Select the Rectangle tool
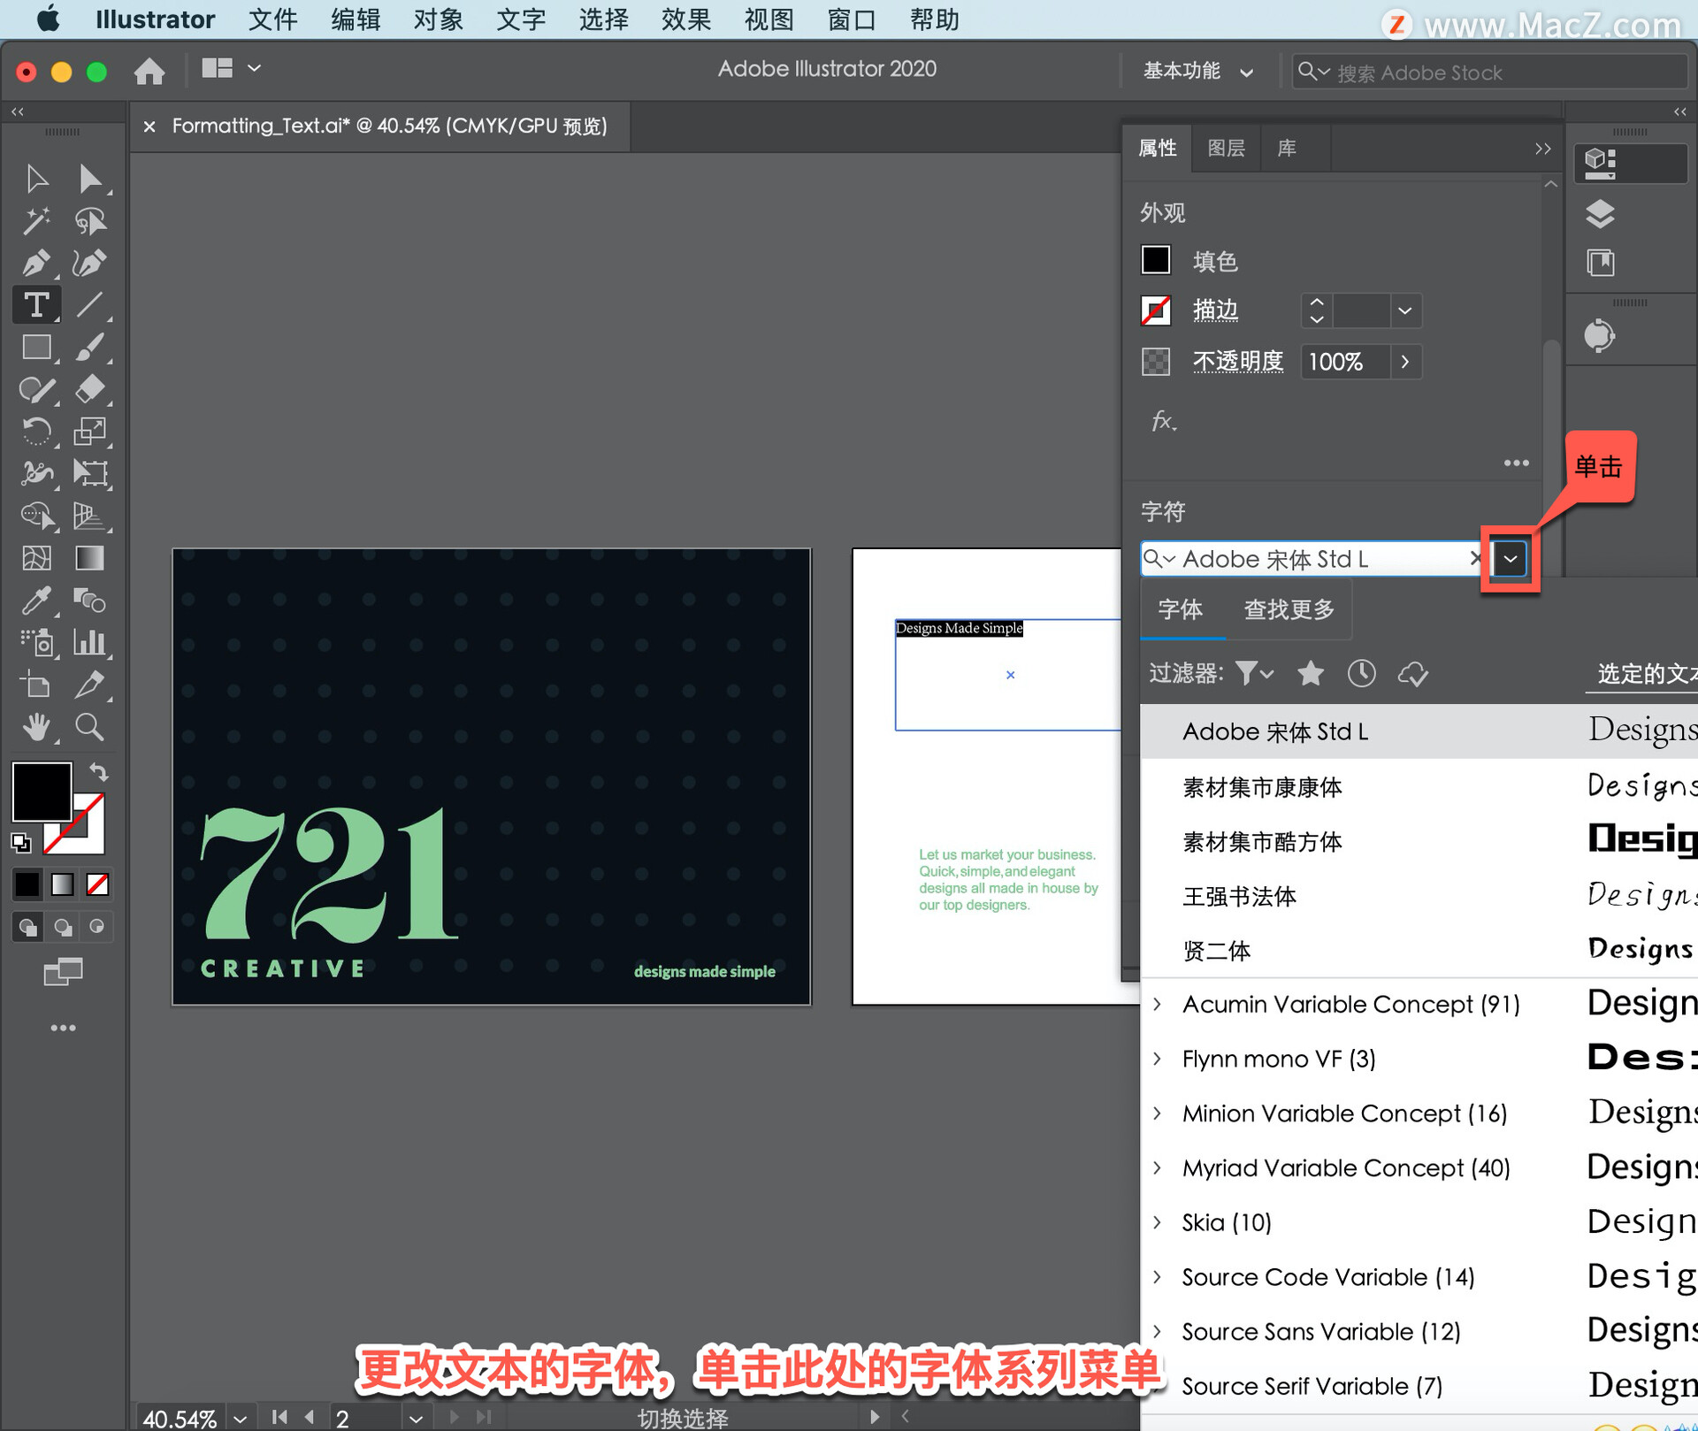1698x1431 pixels. [36, 347]
